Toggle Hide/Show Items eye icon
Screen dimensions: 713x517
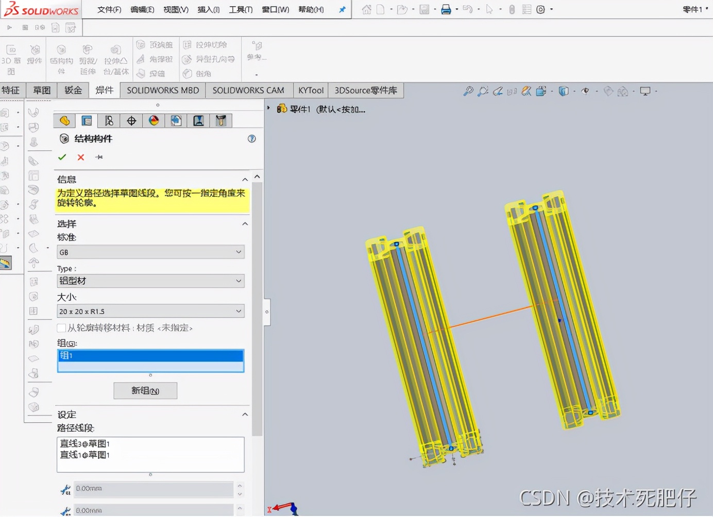(585, 91)
